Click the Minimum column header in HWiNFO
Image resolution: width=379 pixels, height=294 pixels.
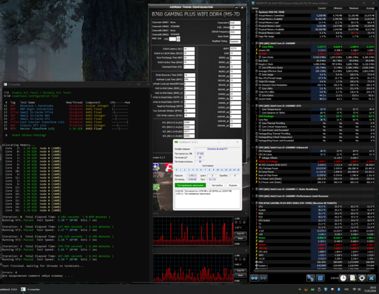(x=335, y=8)
